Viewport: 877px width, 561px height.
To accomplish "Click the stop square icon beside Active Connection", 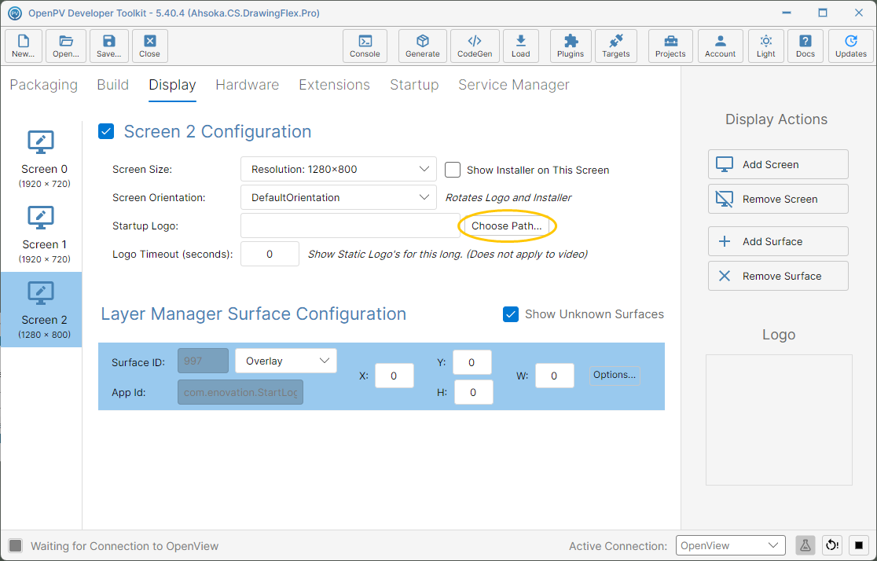I will click(859, 545).
